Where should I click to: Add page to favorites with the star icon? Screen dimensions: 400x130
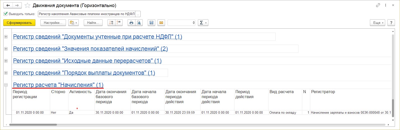(x=27, y=5)
